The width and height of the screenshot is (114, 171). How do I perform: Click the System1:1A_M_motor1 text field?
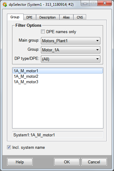pos(58,135)
